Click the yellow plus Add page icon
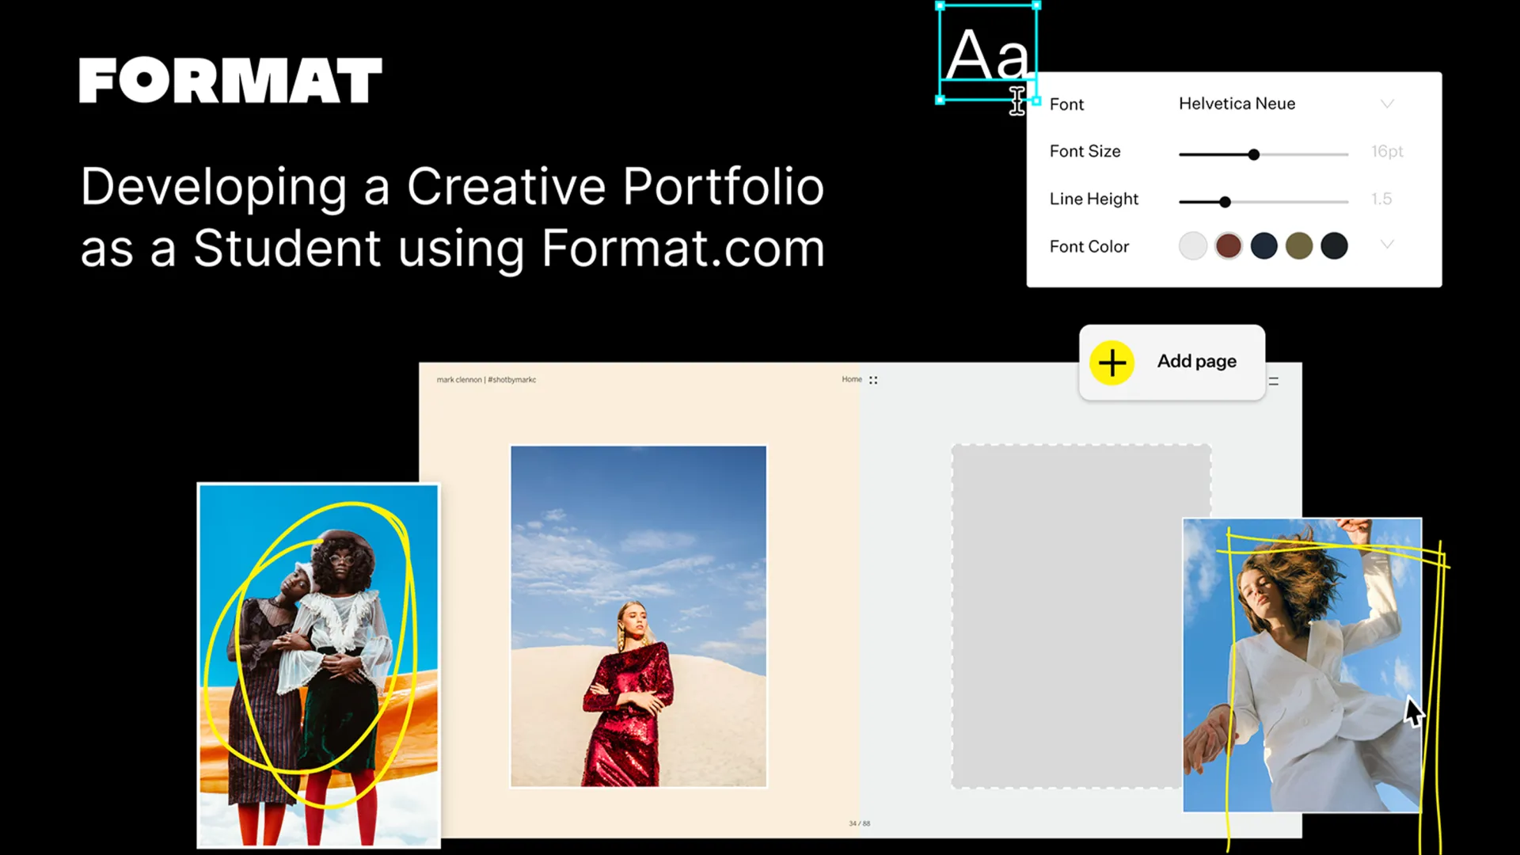Screen dimensions: 1520x855 1111,363
